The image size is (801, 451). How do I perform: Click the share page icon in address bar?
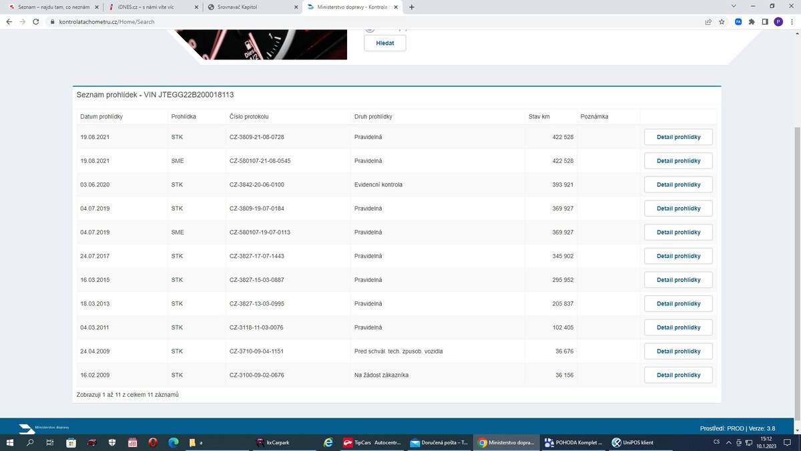(x=708, y=21)
